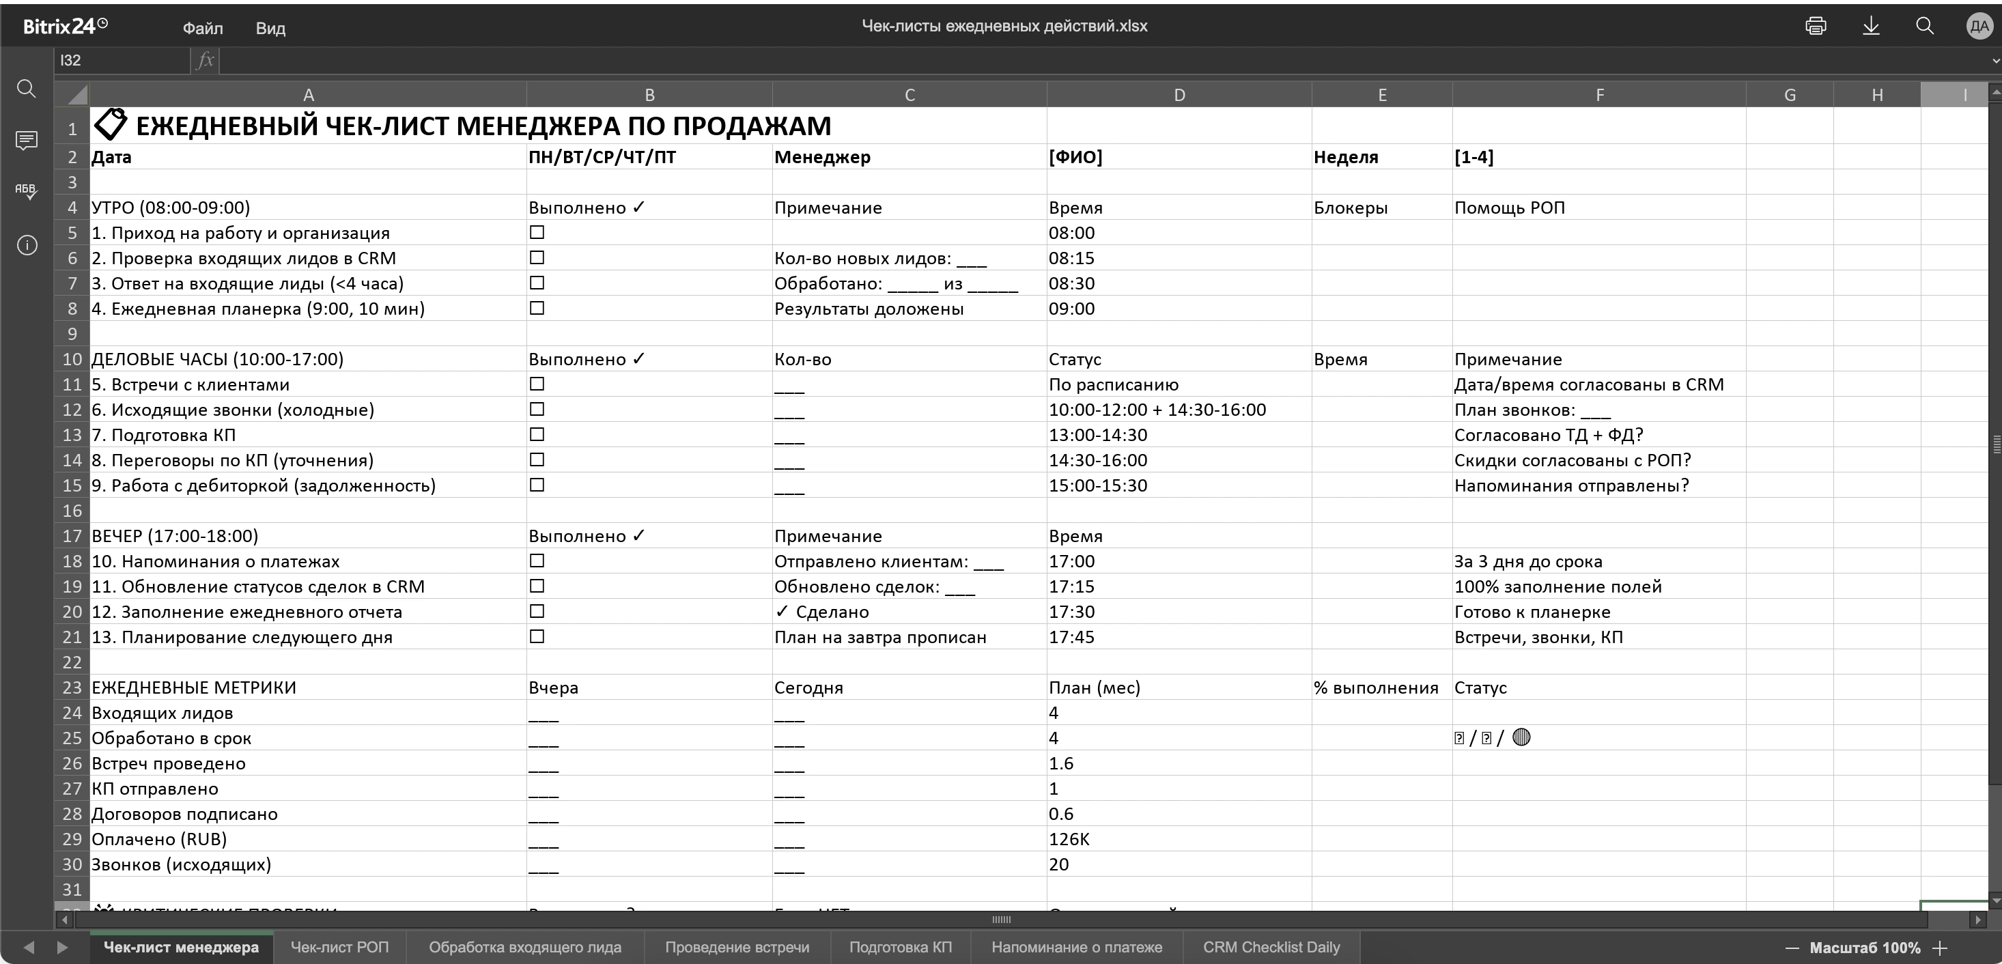The height and width of the screenshot is (964, 2002).
Task: Click the print icon in header
Action: [x=1816, y=26]
